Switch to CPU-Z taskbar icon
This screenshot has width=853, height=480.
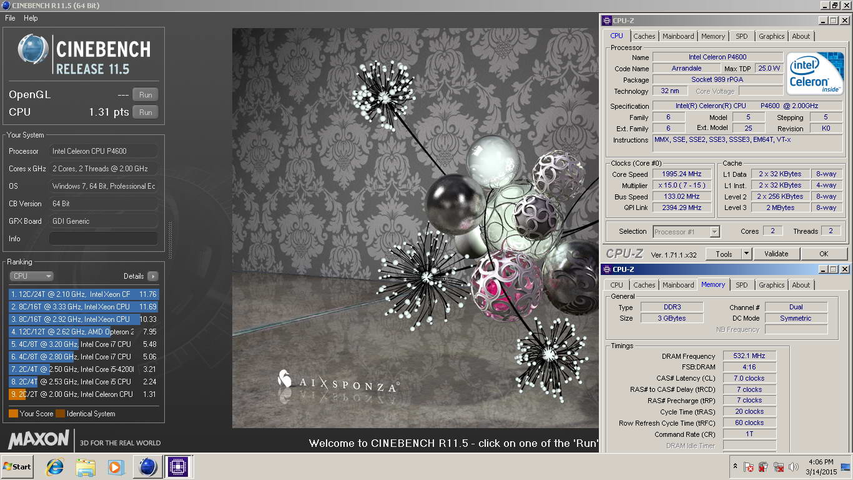177,467
